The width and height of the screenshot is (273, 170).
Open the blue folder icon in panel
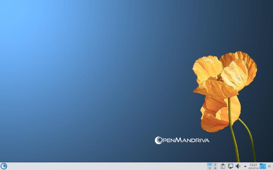(263, 166)
